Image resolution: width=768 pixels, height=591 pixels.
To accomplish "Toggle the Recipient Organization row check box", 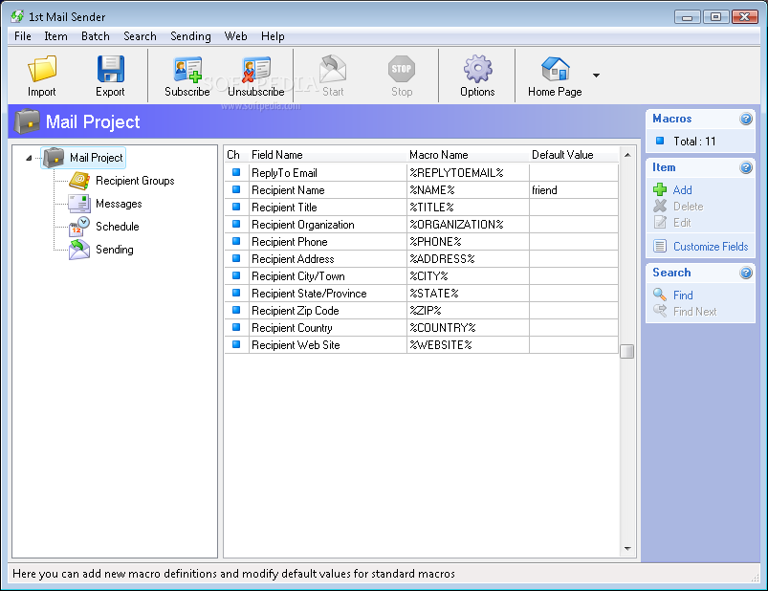I will [236, 224].
